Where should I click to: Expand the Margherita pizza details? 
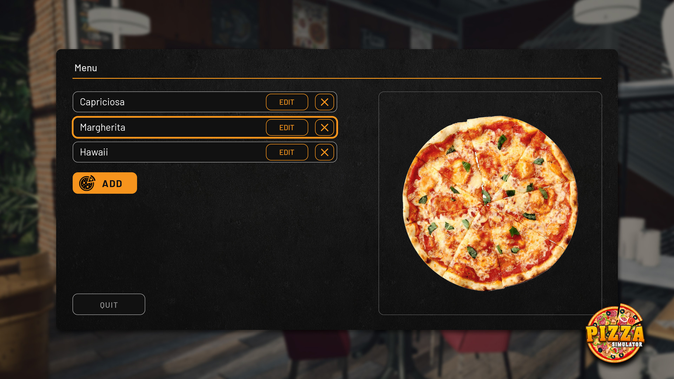point(286,127)
